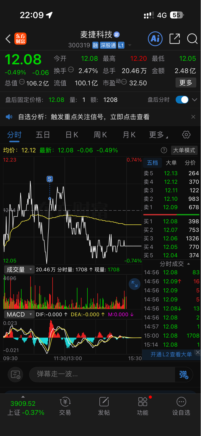The image size is (201, 436).
Task: Open the 发帖 post icon
Action: click(x=104, y=406)
